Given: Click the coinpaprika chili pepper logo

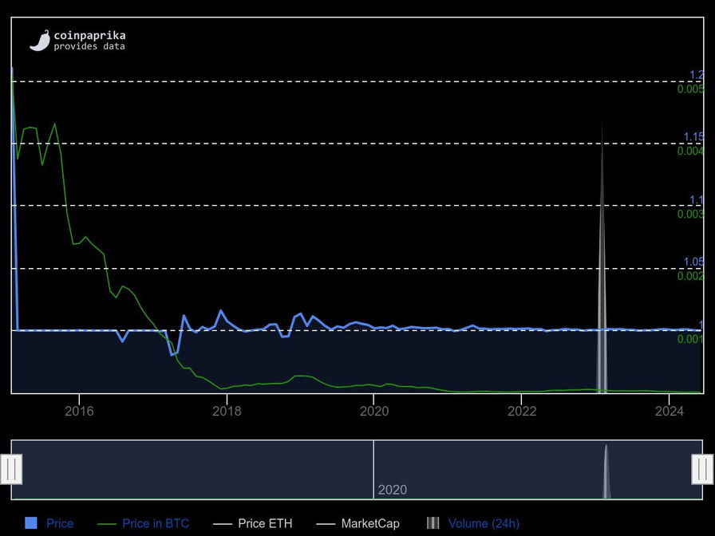Looking at the screenshot, I should tap(40, 41).
